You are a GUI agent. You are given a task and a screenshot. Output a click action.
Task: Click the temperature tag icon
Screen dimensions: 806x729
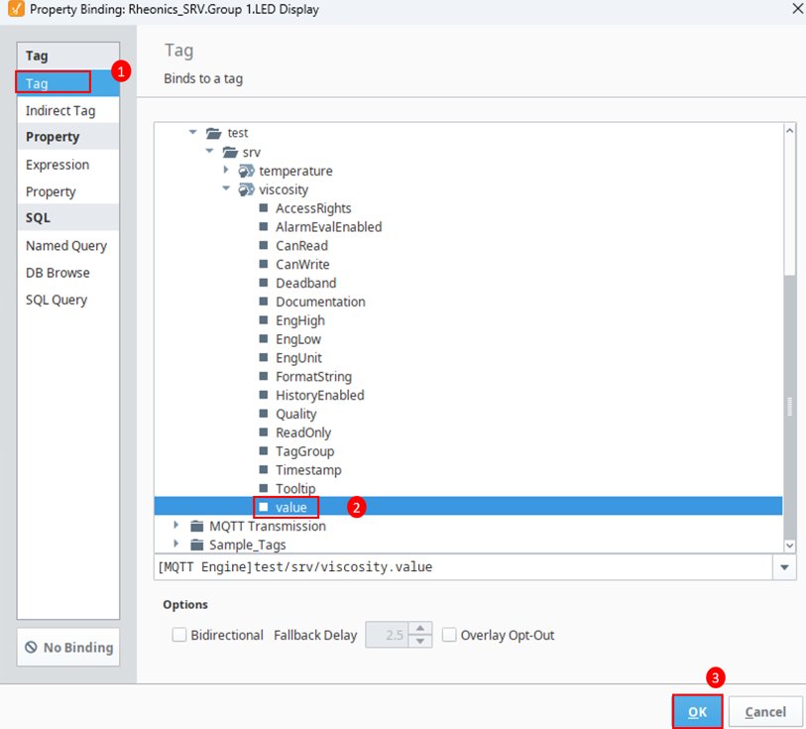pos(246,171)
